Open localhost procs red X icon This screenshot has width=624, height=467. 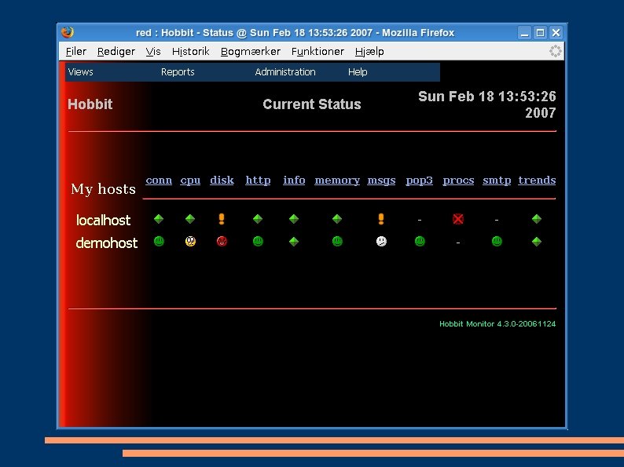click(x=458, y=219)
